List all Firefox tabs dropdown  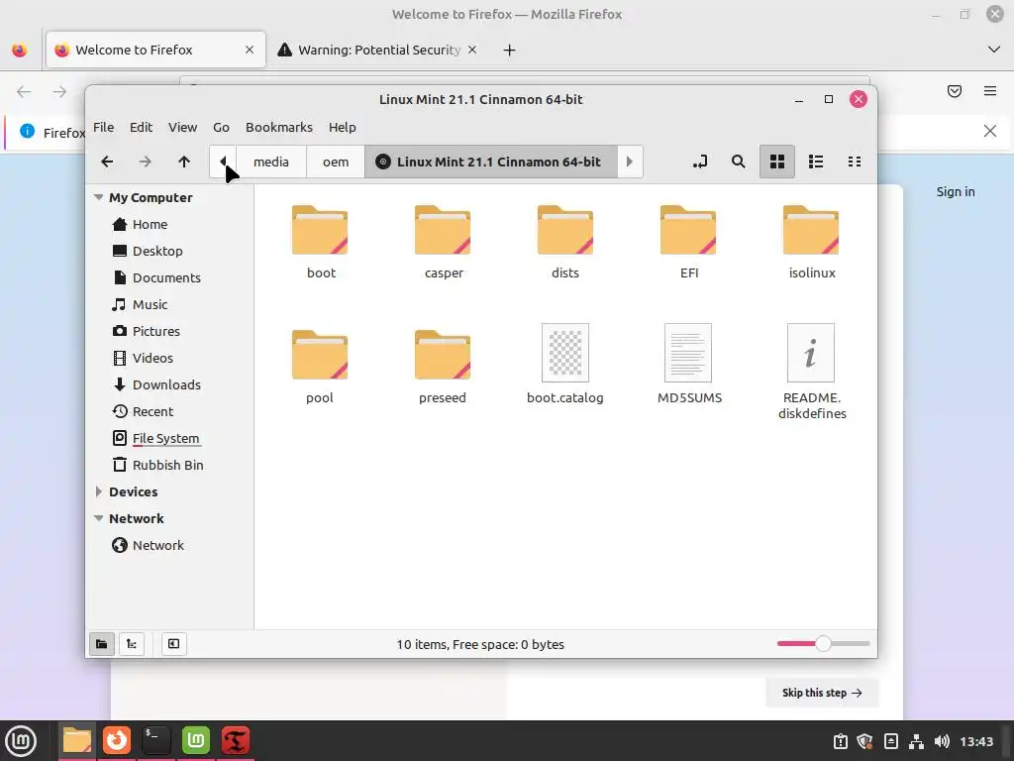point(994,50)
